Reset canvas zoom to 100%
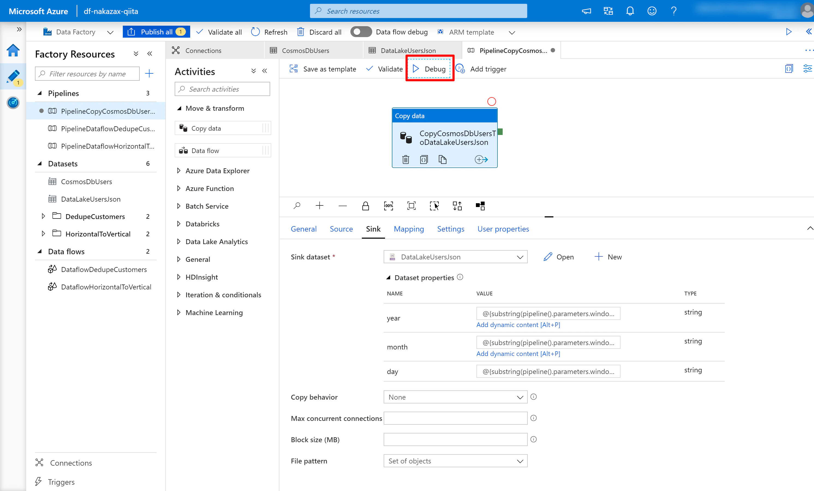The width and height of the screenshot is (814, 491). [x=389, y=206]
